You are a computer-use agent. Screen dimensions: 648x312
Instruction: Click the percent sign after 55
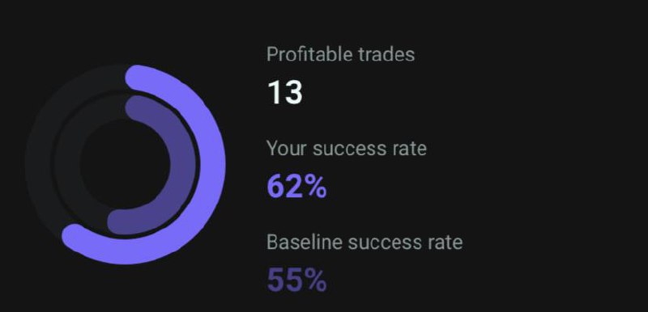point(313,280)
